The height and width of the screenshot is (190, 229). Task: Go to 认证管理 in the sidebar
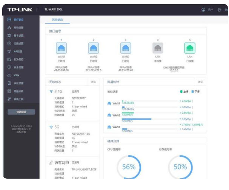click(18, 83)
